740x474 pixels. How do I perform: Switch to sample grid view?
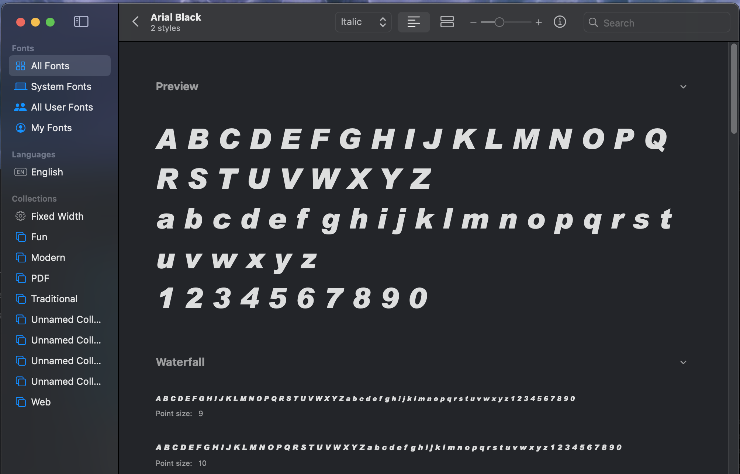click(x=447, y=22)
